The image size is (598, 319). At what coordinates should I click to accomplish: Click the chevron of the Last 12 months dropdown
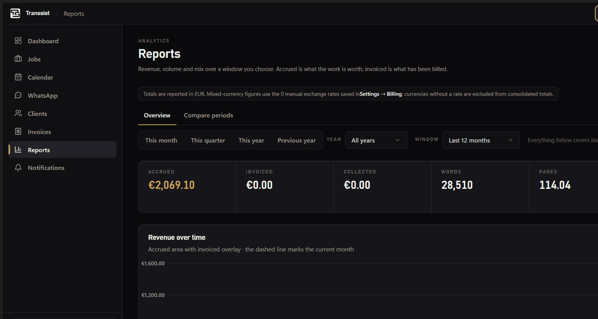coord(510,140)
